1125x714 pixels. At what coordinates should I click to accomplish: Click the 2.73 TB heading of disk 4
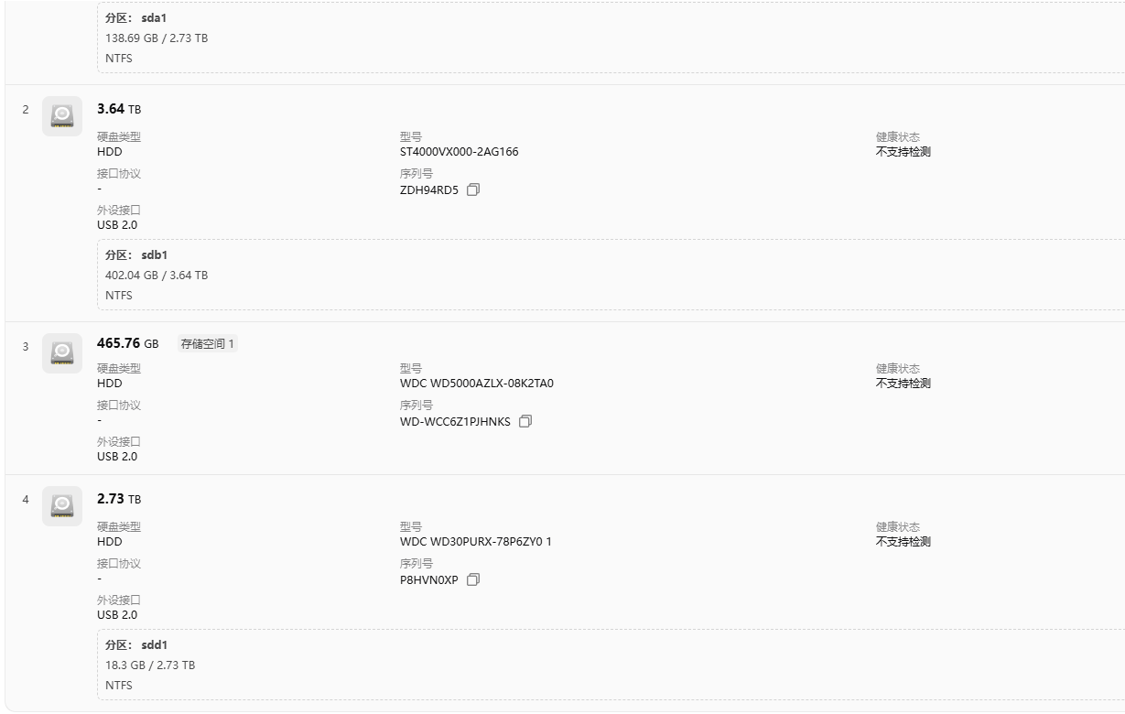119,499
